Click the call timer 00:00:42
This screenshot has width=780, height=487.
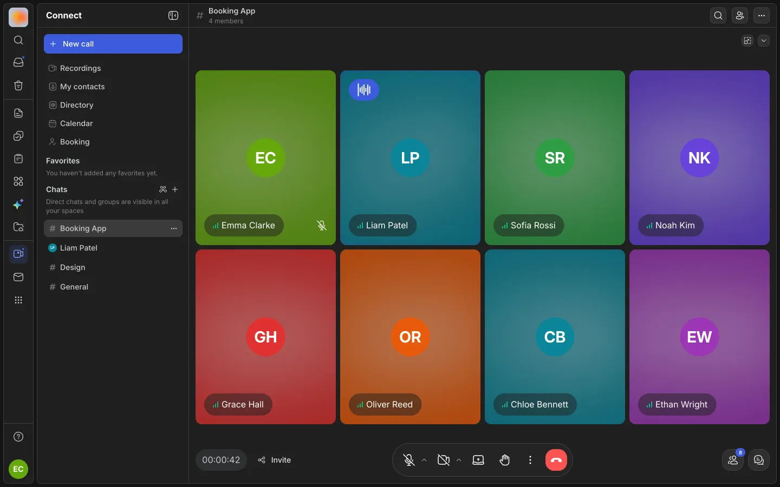221,460
